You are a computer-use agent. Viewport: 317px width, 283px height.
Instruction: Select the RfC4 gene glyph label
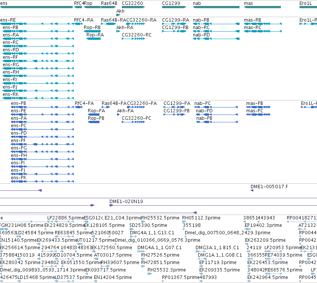point(79,3)
